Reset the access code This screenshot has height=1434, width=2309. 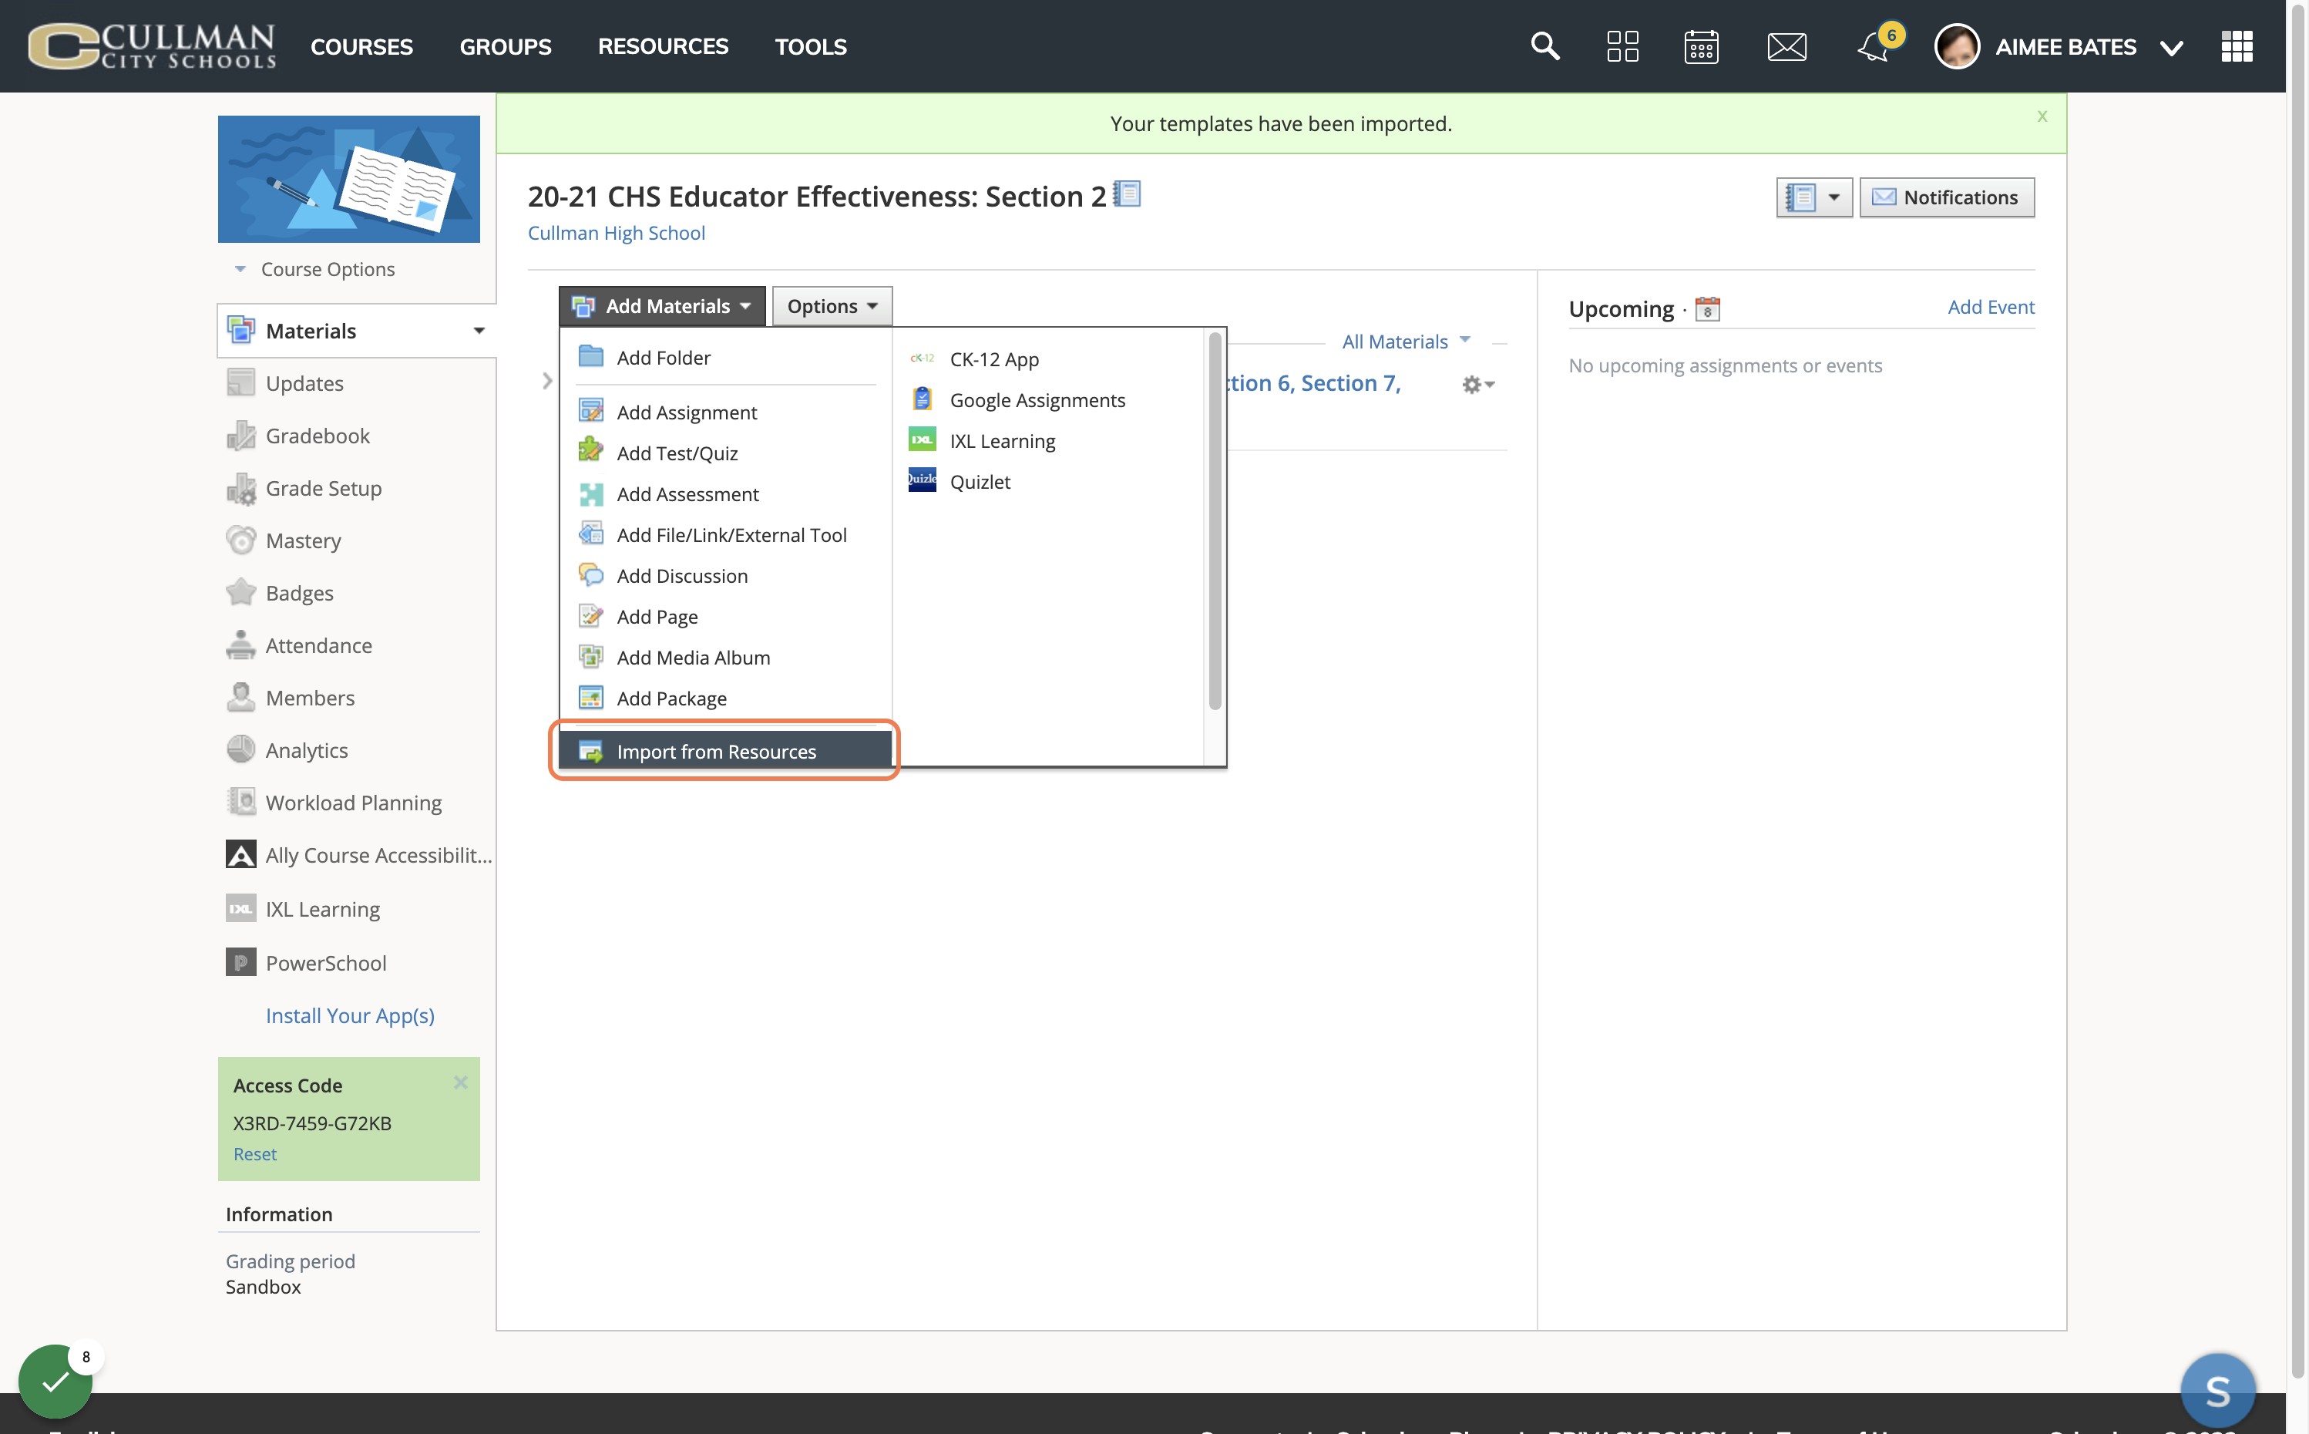point(254,1153)
